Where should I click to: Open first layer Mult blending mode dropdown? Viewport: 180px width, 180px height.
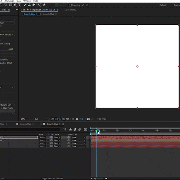(42, 137)
